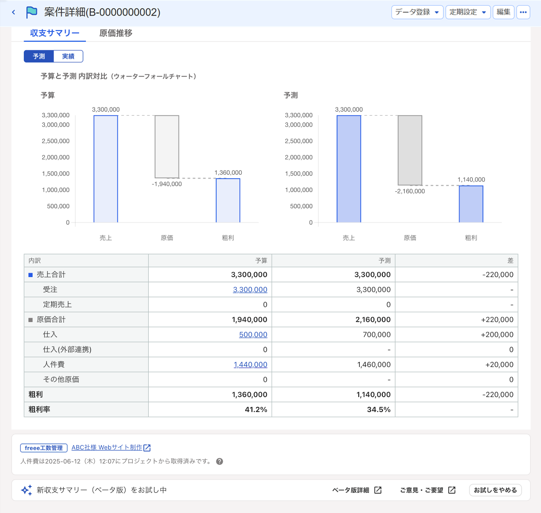Click the 内訳 column header

(x=86, y=261)
